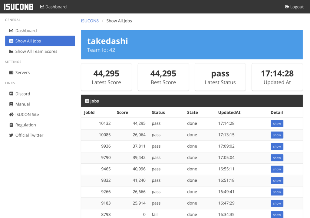Select Show All Jobs sidebar item
The height and width of the screenshot is (218, 310).
pyautogui.click(x=40, y=41)
